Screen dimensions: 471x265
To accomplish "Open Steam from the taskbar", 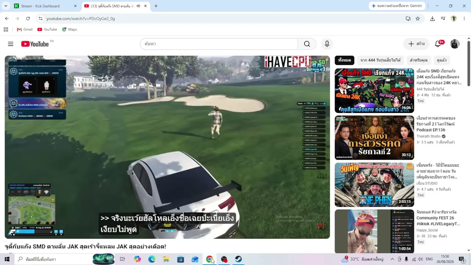I will tap(238, 259).
